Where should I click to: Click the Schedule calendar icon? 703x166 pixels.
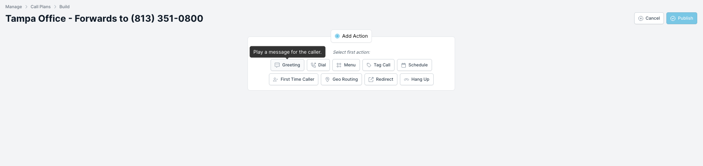pos(404,65)
